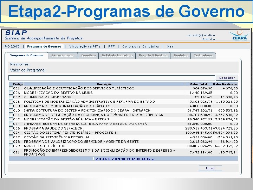Viewport: 253px width, 190px height.
Task: Tick the checkbox for program 010 INFRAPEN
Action: coord(11,110)
